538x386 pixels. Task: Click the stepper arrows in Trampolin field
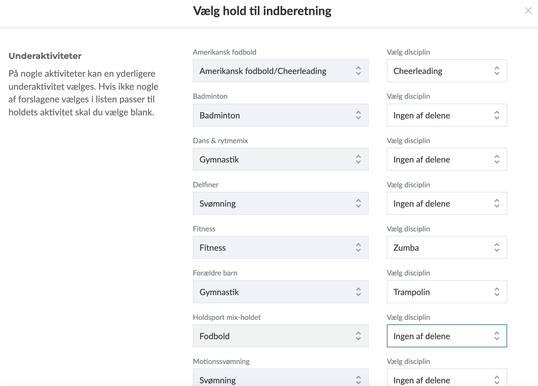point(497,292)
